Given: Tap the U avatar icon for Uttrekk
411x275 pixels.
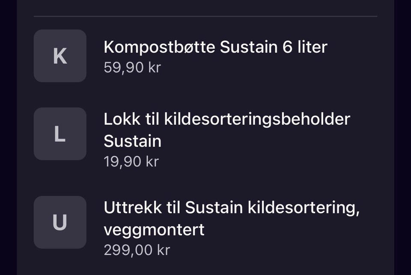Looking at the screenshot, I should point(60,222).
